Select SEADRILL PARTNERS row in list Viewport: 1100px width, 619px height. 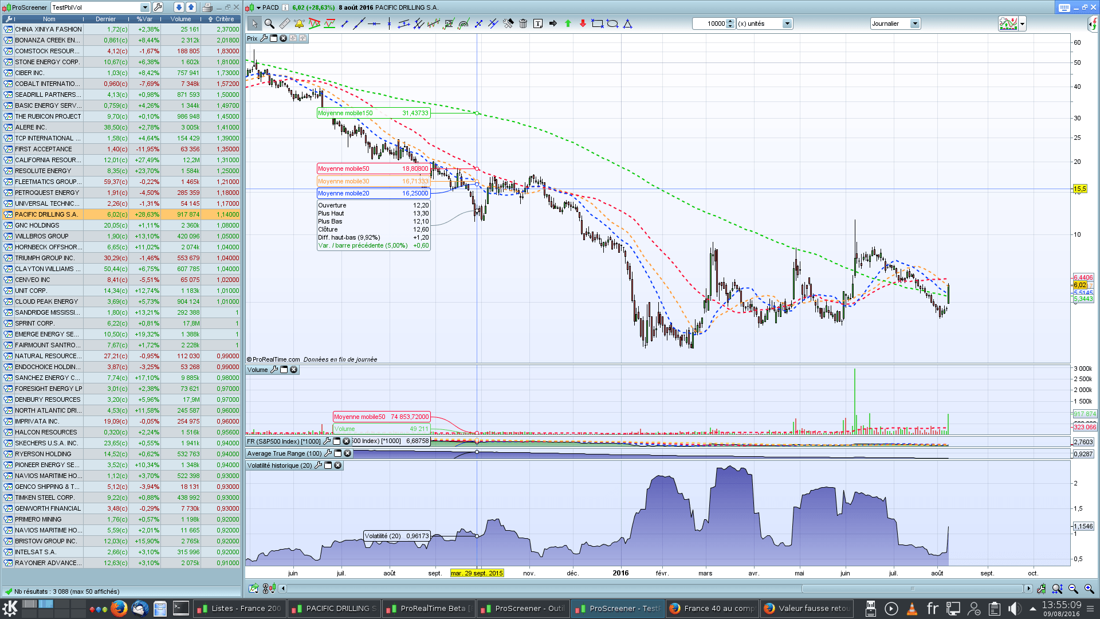(48, 95)
